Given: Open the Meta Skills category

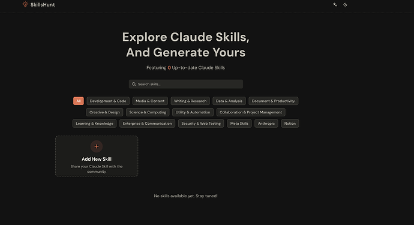Looking at the screenshot, I should coord(239,124).
